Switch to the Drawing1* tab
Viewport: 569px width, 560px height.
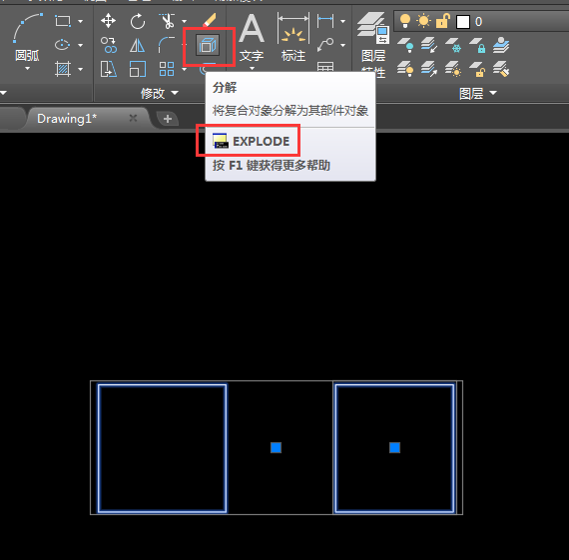pos(67,119)
